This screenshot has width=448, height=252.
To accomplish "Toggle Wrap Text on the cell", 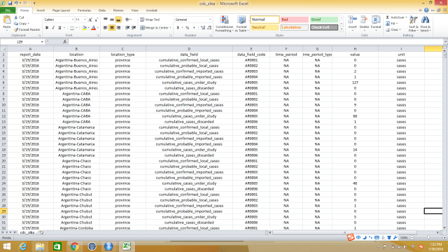I will click(150, 20).
